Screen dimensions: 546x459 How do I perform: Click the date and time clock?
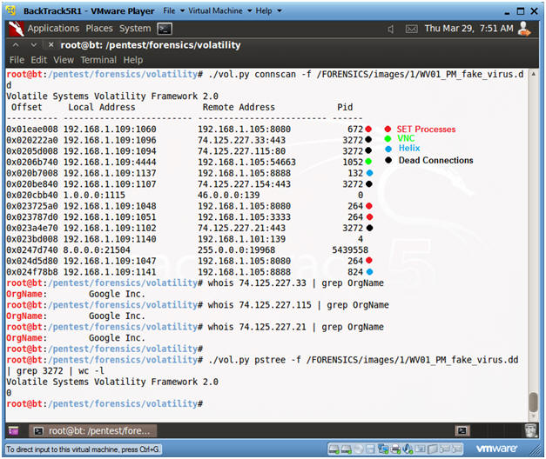pyautogui.click(x=468, y=29)
